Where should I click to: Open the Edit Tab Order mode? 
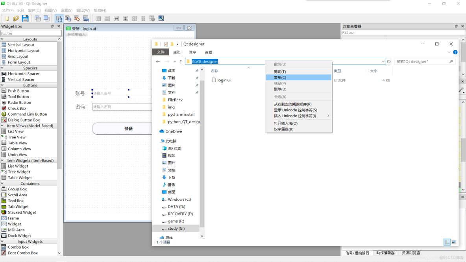click(x=86, y=18)
